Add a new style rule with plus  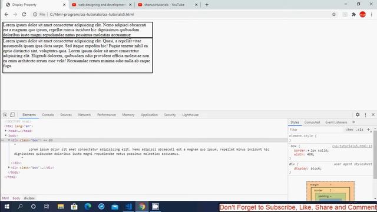tap(368, 130)
